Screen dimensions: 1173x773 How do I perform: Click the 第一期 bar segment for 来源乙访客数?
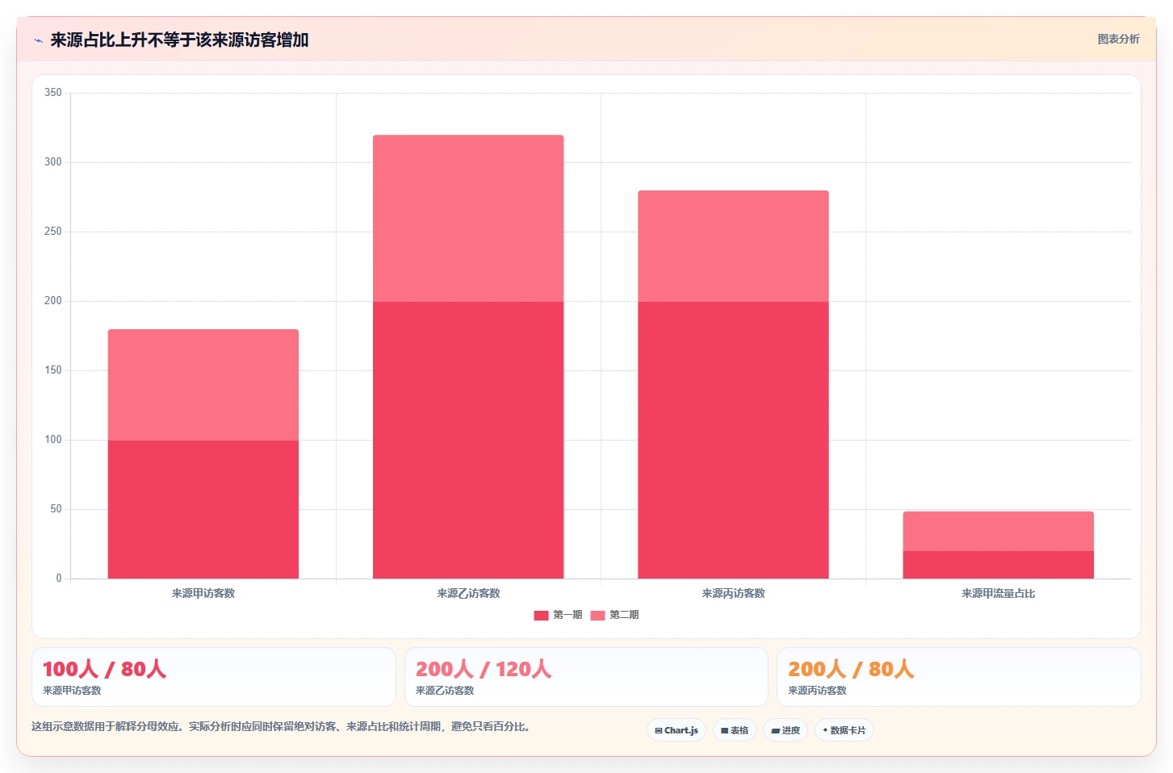coord(468,440)
